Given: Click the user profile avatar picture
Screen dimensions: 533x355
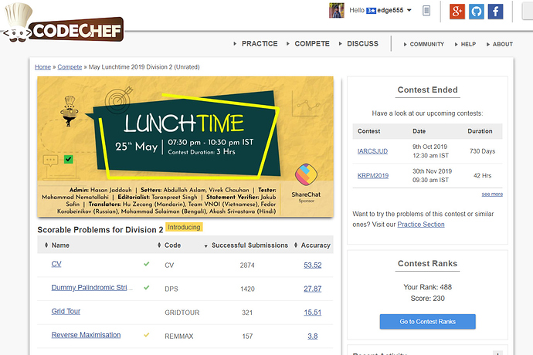Looking at the screenshot, I should tap(337, 11).
